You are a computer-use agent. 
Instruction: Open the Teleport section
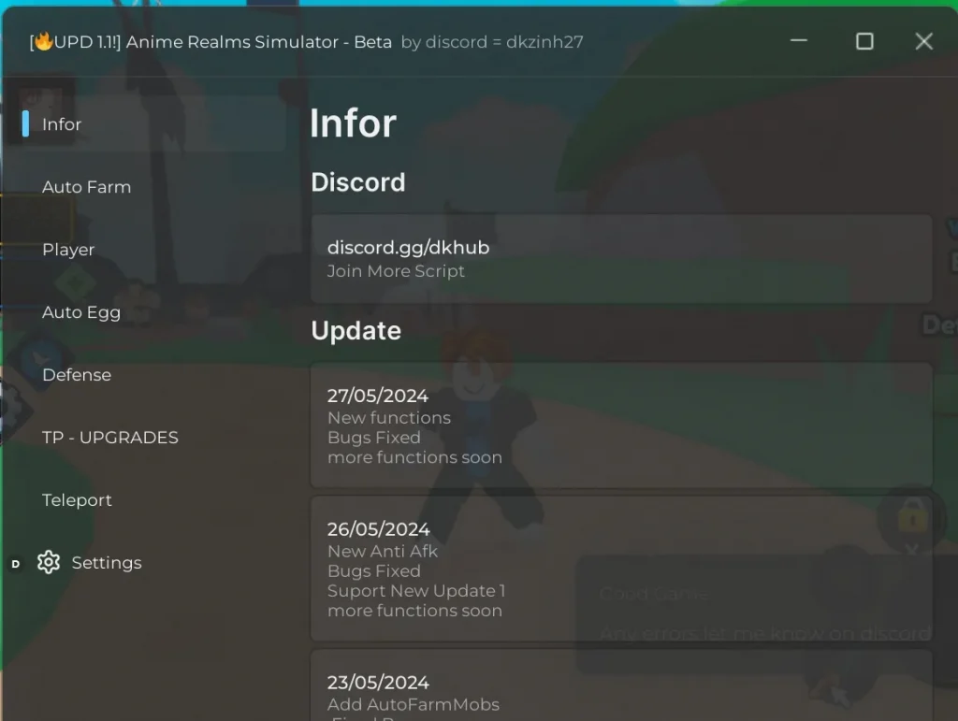(77, 500)
